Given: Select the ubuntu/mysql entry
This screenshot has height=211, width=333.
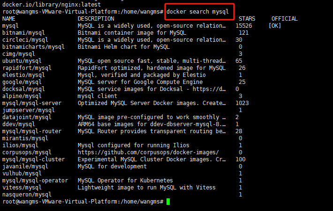Looking at the screenshot, I should pyautogui.click(x=22, y=61).
